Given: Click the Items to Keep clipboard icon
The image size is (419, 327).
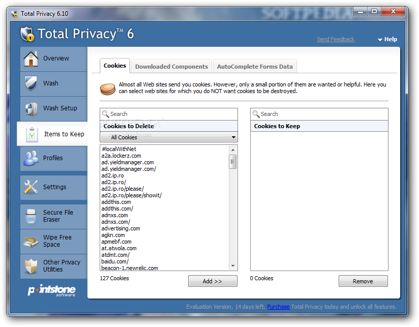Looking at the screenshot, I should [32, 134].
